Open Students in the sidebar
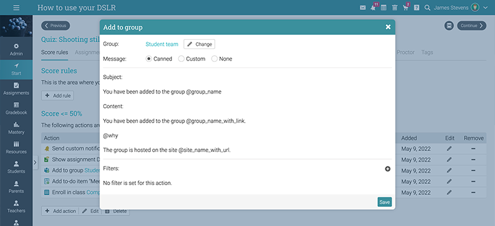Image resolution: width=495 pixels, height=226 pixels. [x=16, y=168]
